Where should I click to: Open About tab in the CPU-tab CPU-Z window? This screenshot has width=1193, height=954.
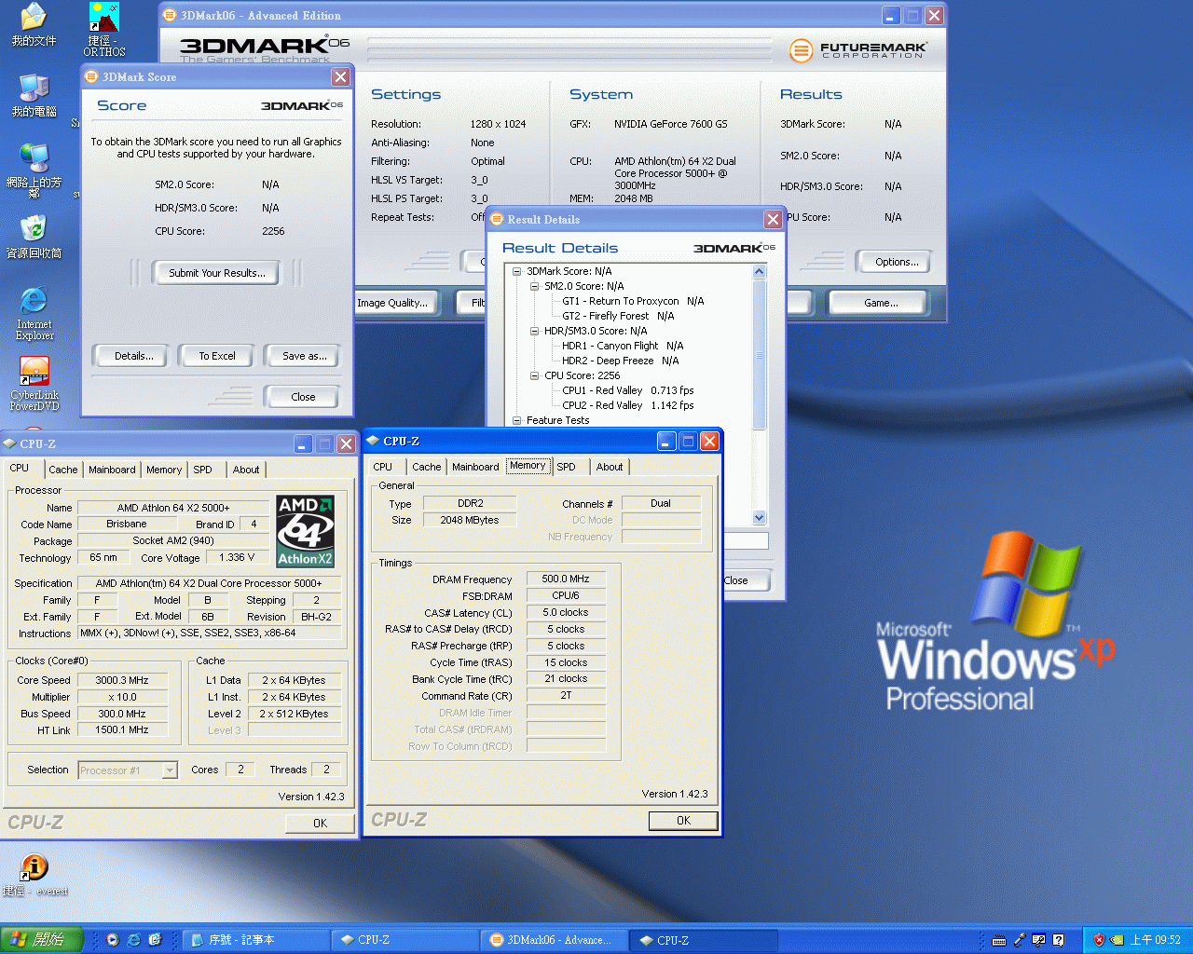pos(246,470)
